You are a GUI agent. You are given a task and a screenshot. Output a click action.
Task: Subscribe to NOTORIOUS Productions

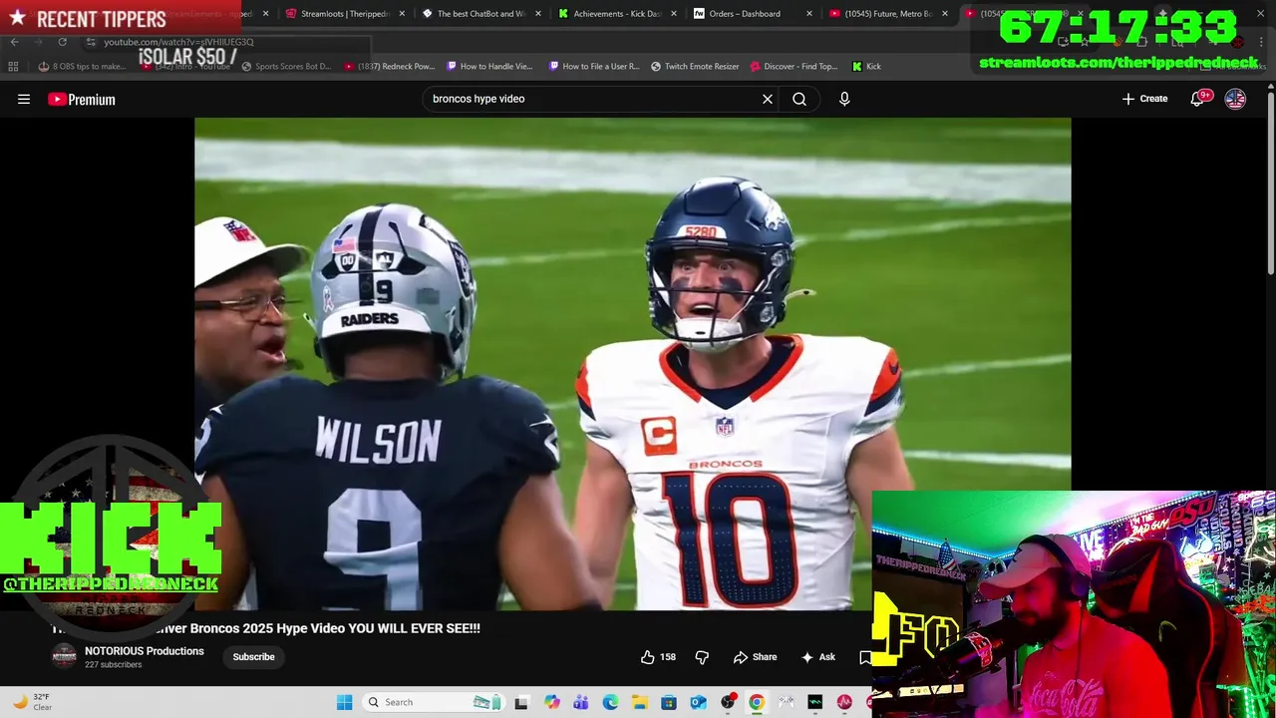click(253, 657)
